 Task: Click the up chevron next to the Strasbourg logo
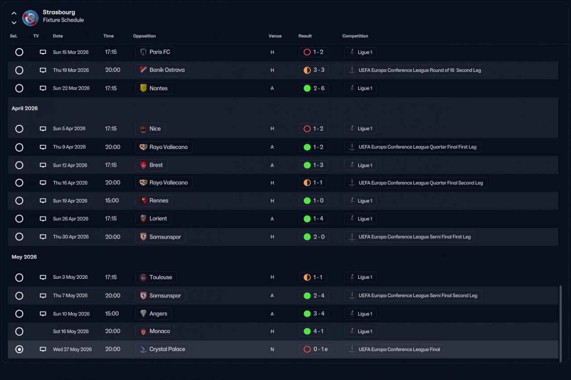(14, 13)
